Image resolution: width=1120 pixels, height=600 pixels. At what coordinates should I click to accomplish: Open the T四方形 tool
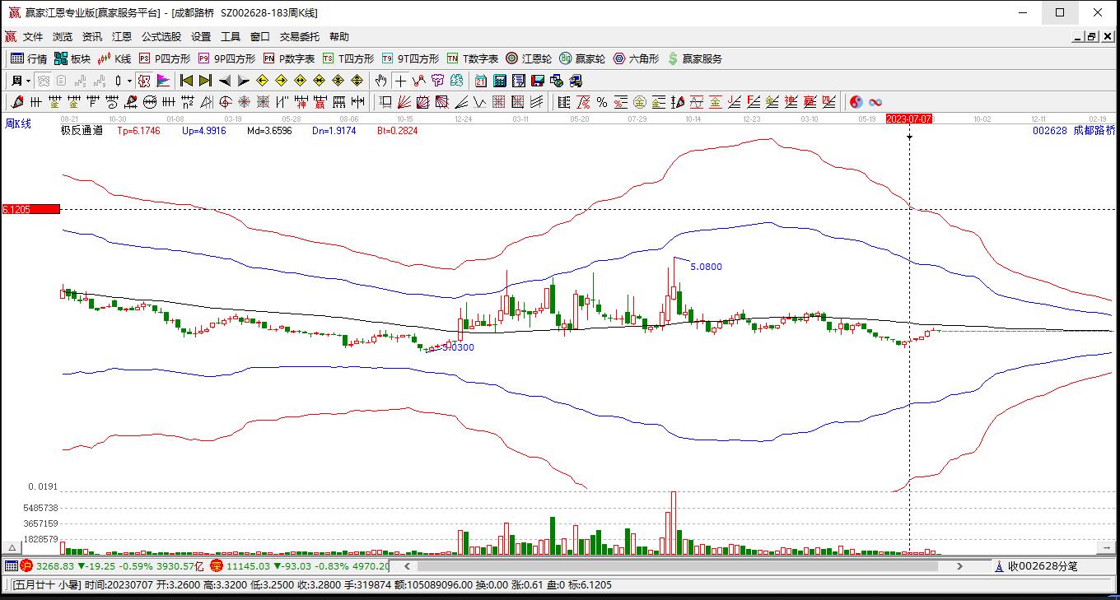tap(348, 58)
